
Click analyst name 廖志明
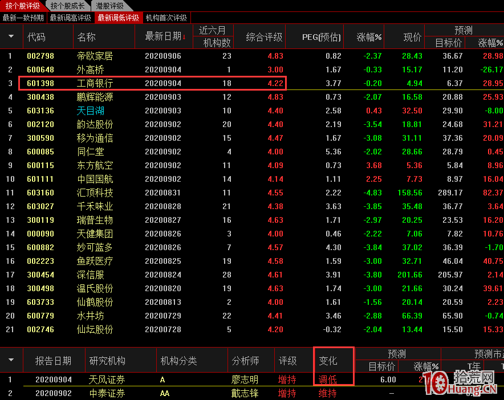[x=245, y=379]
